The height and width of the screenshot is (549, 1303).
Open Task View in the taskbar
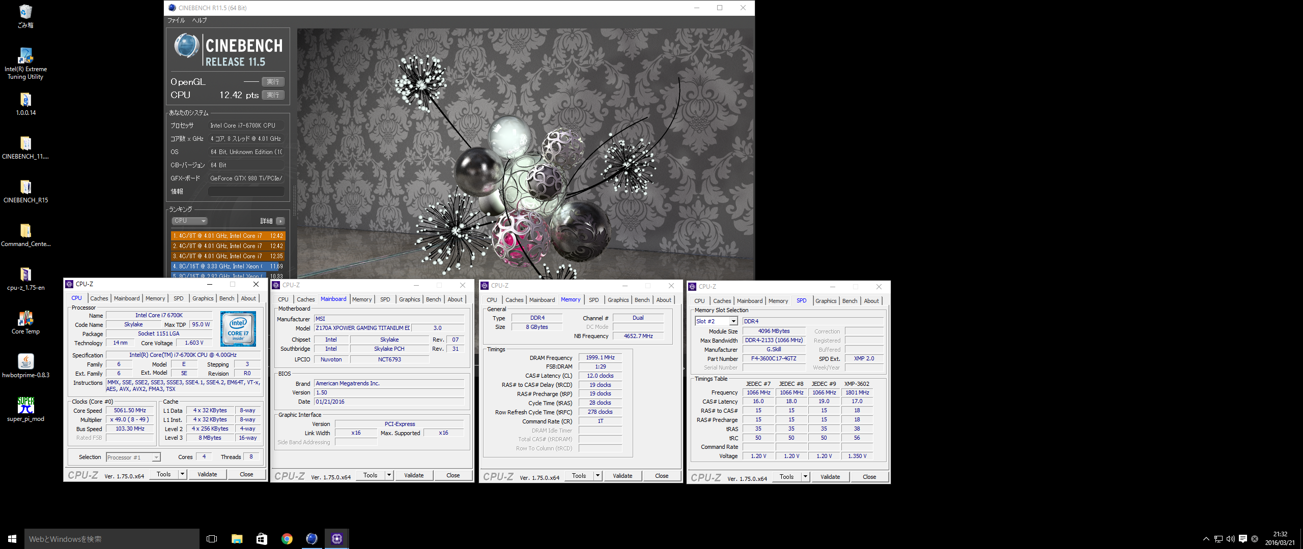pyautogui.click(x=212, y=539)
